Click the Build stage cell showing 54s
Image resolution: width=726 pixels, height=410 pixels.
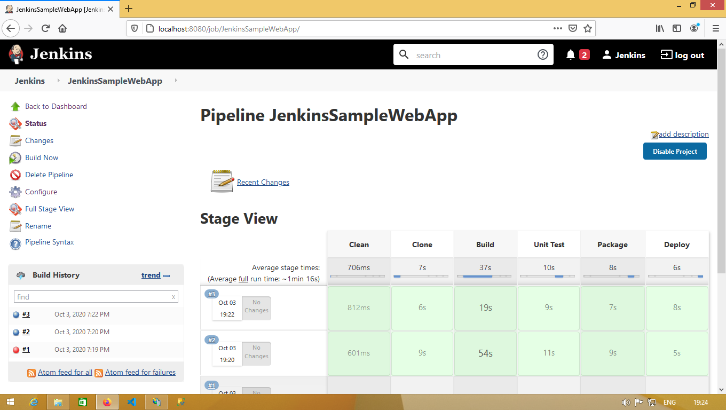(485, 353)
